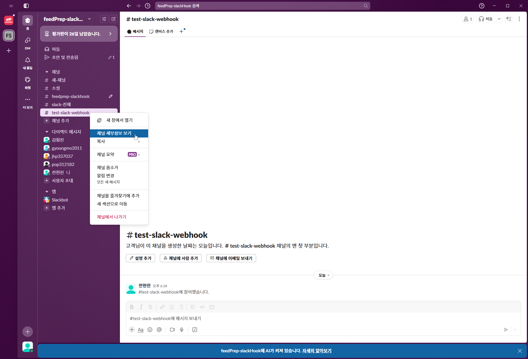Click the 캔버스 추가 tab
Screen dimensions: 528x359
tap(161, 31)
